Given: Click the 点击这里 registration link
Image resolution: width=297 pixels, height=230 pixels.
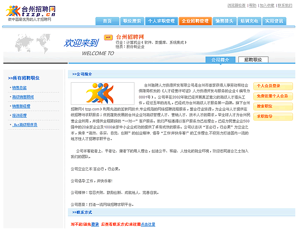Looking at the screenshot, I should point(148,224).
